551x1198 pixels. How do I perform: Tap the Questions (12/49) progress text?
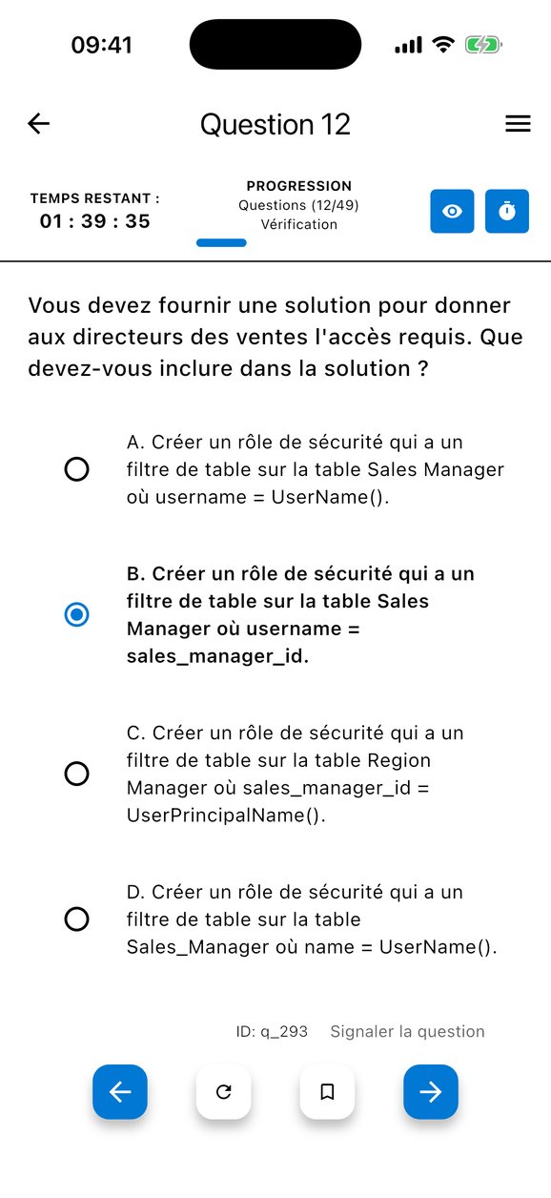point(298,205)
